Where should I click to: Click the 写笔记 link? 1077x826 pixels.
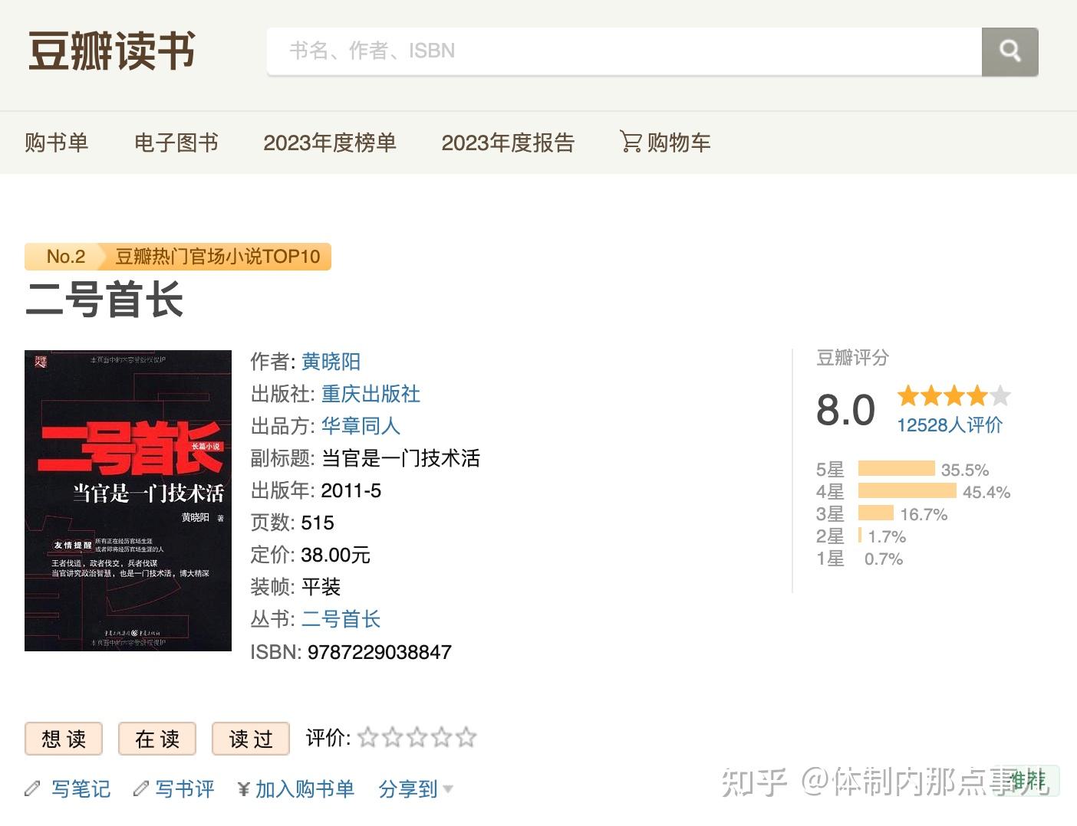tap(81, 788)
